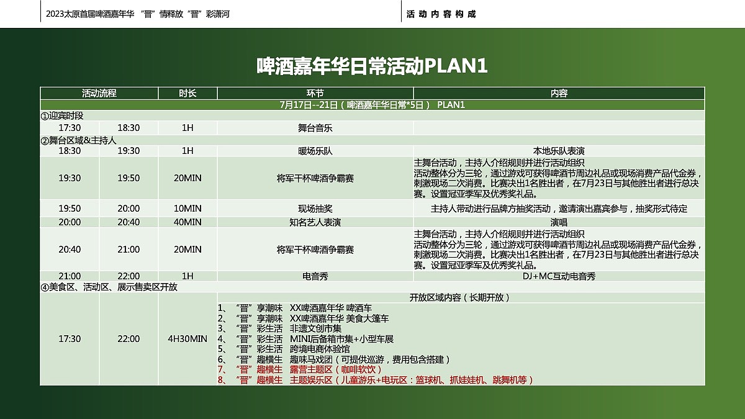Click the header text 活动内容构成
Image resolution: width=745 pixels, height=419 pixels.
442,12
